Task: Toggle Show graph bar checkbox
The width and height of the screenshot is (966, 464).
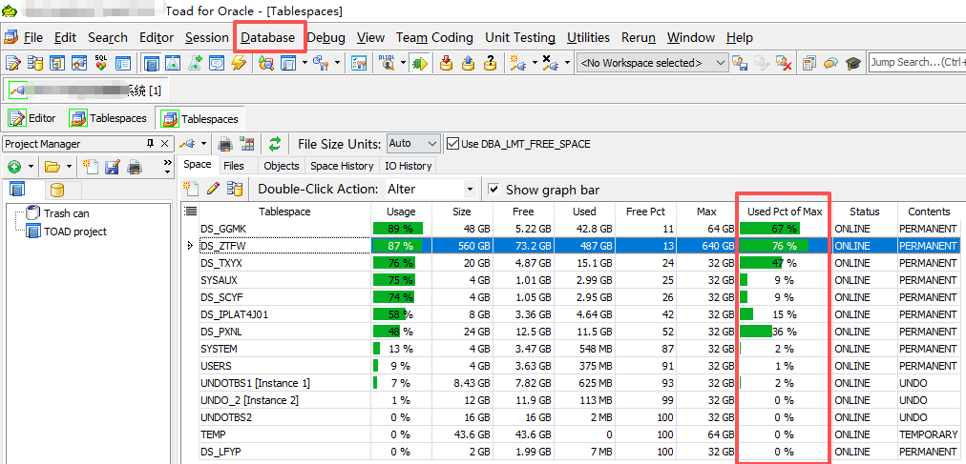Action: click(493, 189)
